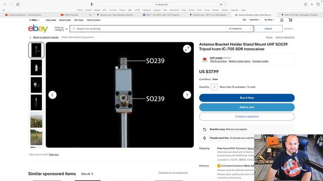Select the fourth product thumbnail
323x181 pixels.
[x=36, y=103]
